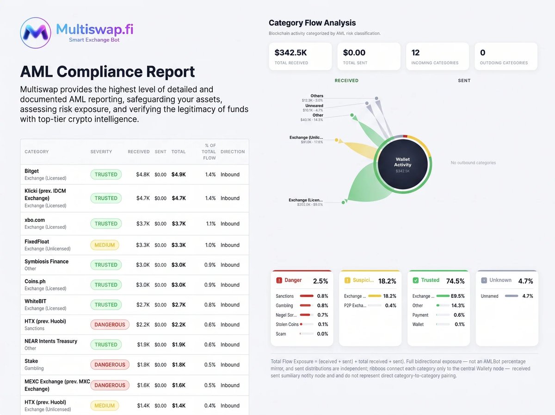Screen dimensions: 555x415
Task: Click DANGEROUS badge for HTX Sanctions row
Action: [x=110, y=325]
